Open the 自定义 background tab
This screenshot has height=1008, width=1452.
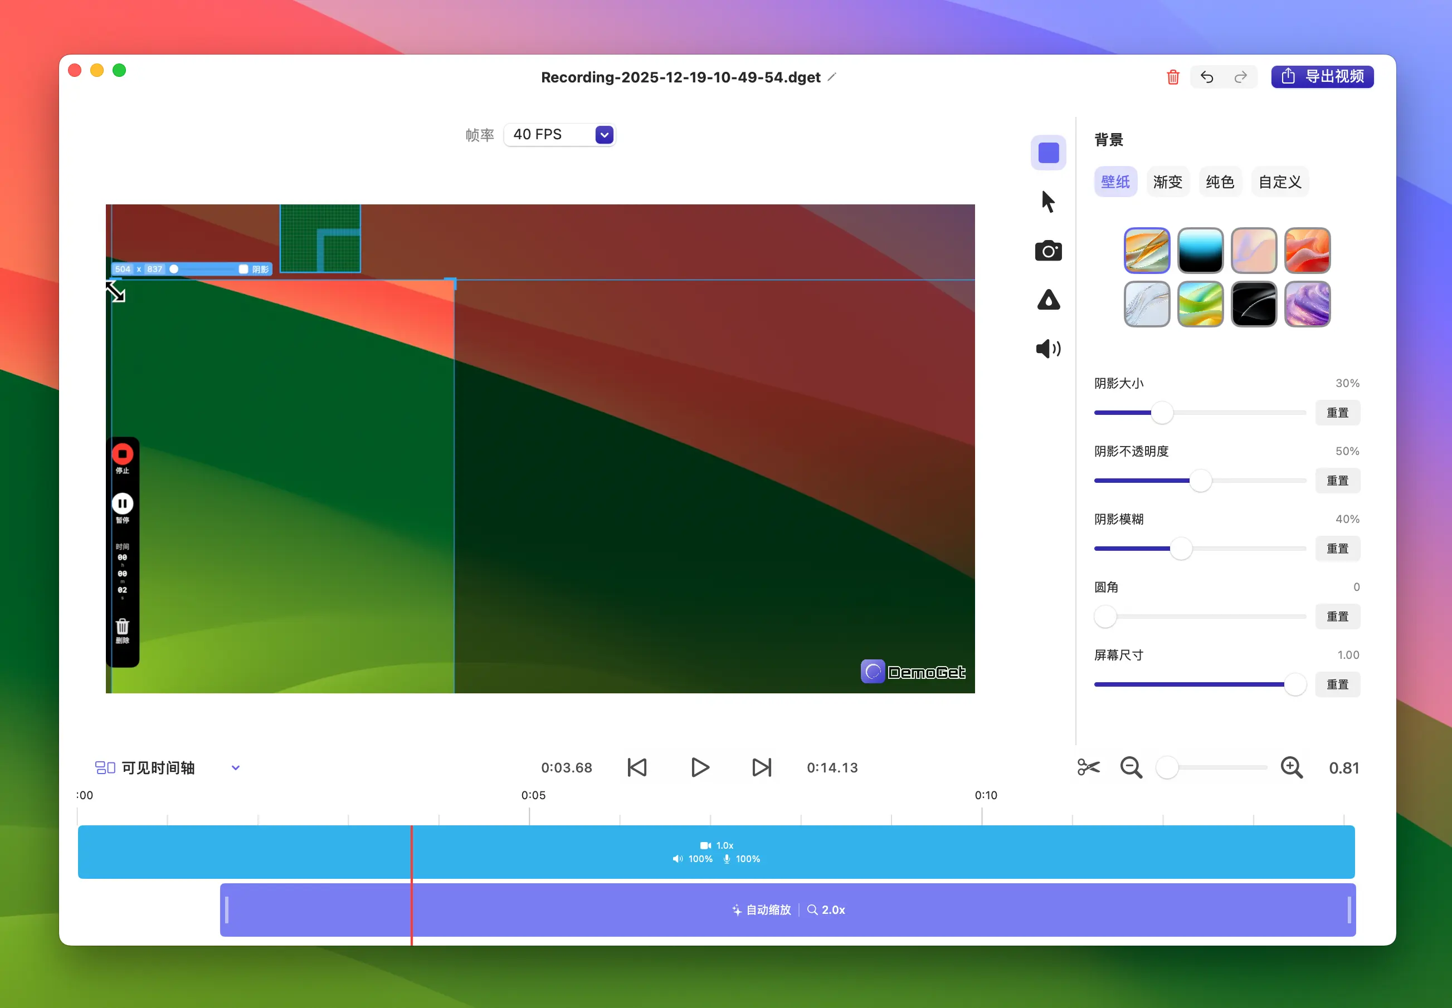(1279, 182)
